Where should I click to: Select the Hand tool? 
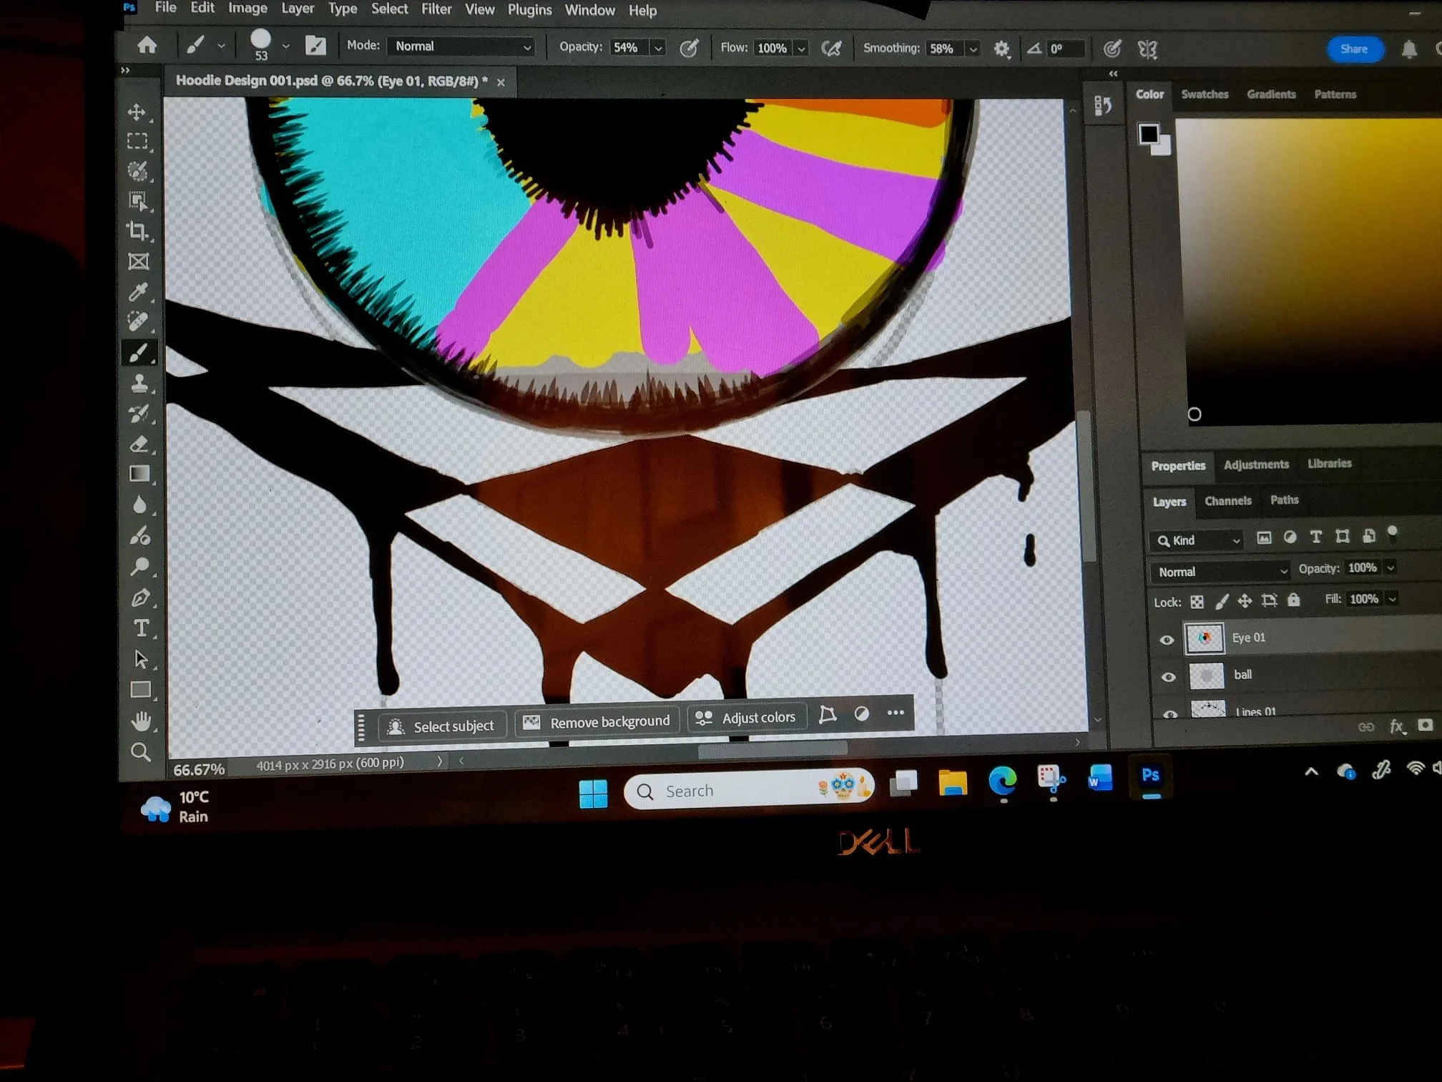[x=142, y=721]
